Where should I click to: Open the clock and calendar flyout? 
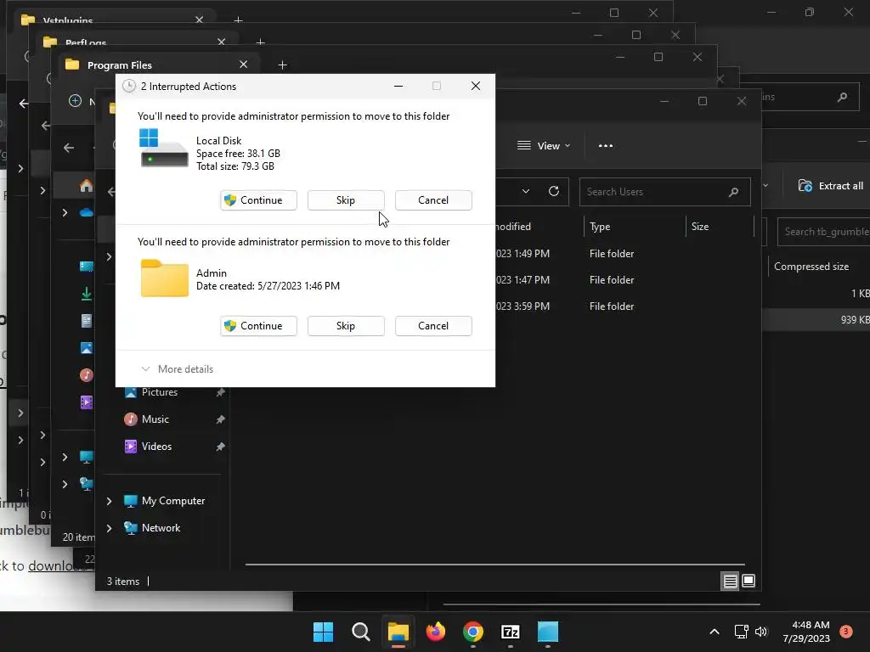click(806, 632)
